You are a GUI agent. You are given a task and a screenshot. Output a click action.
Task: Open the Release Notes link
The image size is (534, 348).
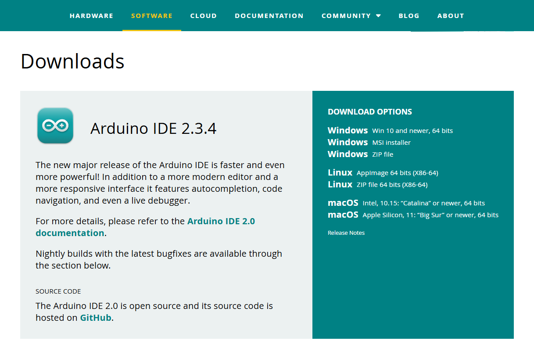click(x=346, y=233)
